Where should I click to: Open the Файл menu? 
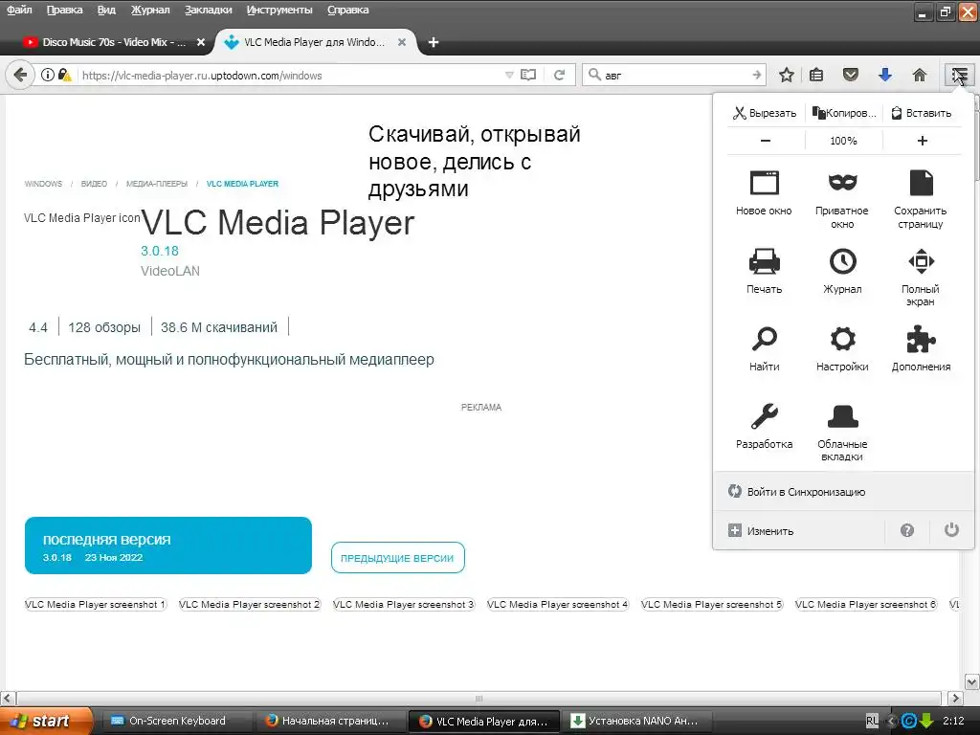19,10
